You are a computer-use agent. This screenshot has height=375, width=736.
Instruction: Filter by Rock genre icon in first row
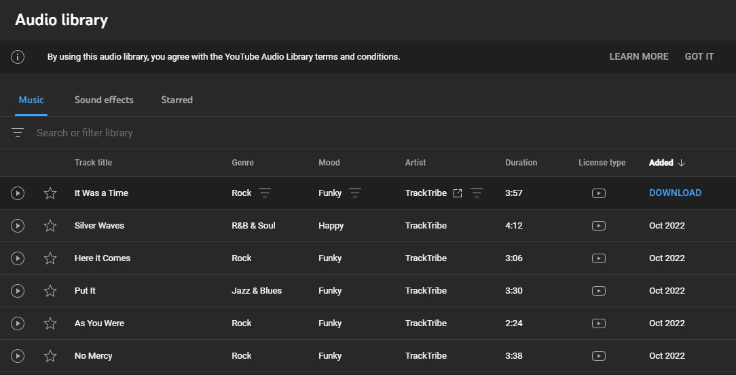coord(265,193)
